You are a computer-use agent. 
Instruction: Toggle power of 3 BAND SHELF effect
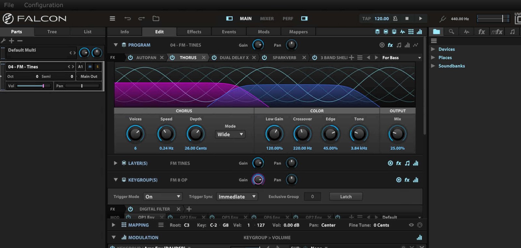[x=315, y=57]
